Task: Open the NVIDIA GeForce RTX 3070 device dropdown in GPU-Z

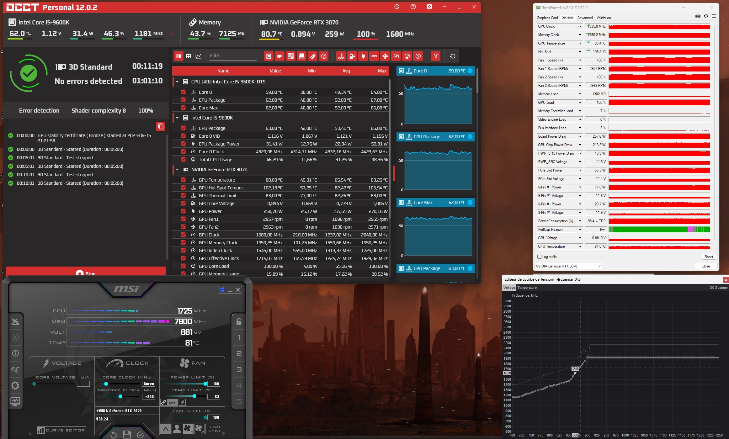Action: (568, 266)
